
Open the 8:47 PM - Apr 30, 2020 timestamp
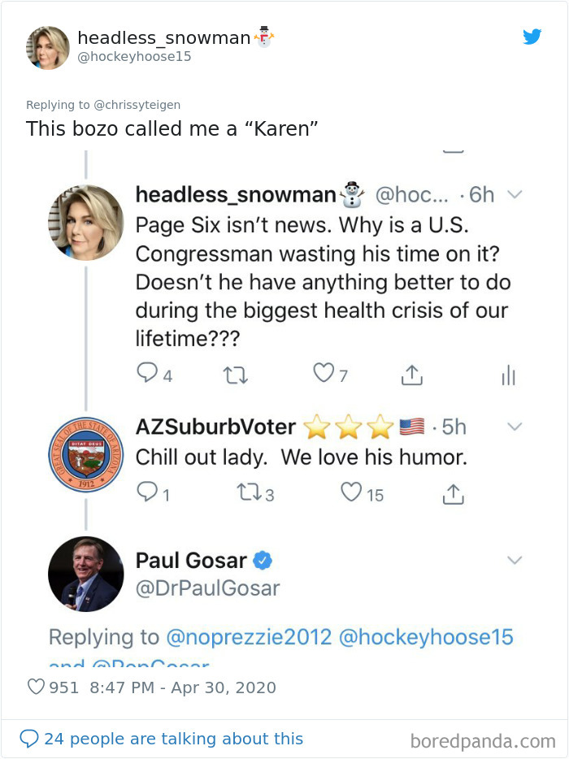pos(183,687)
